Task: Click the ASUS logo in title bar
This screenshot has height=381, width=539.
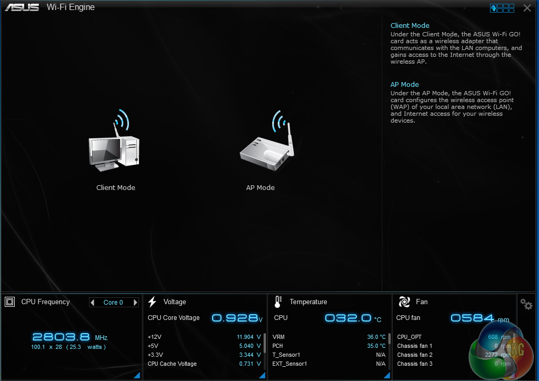Action: tap(22, 7)
